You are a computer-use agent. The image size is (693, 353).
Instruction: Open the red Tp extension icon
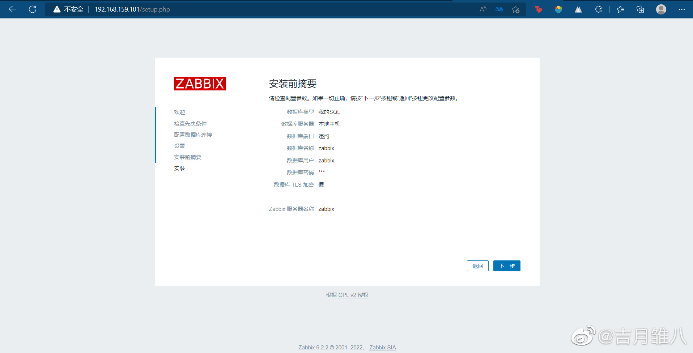click(x=539, y=9)
